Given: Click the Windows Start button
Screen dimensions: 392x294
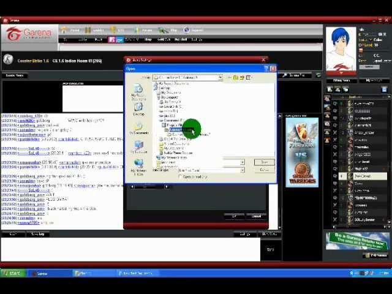Looking at the screenshot, I should click(x=13, y=273).
